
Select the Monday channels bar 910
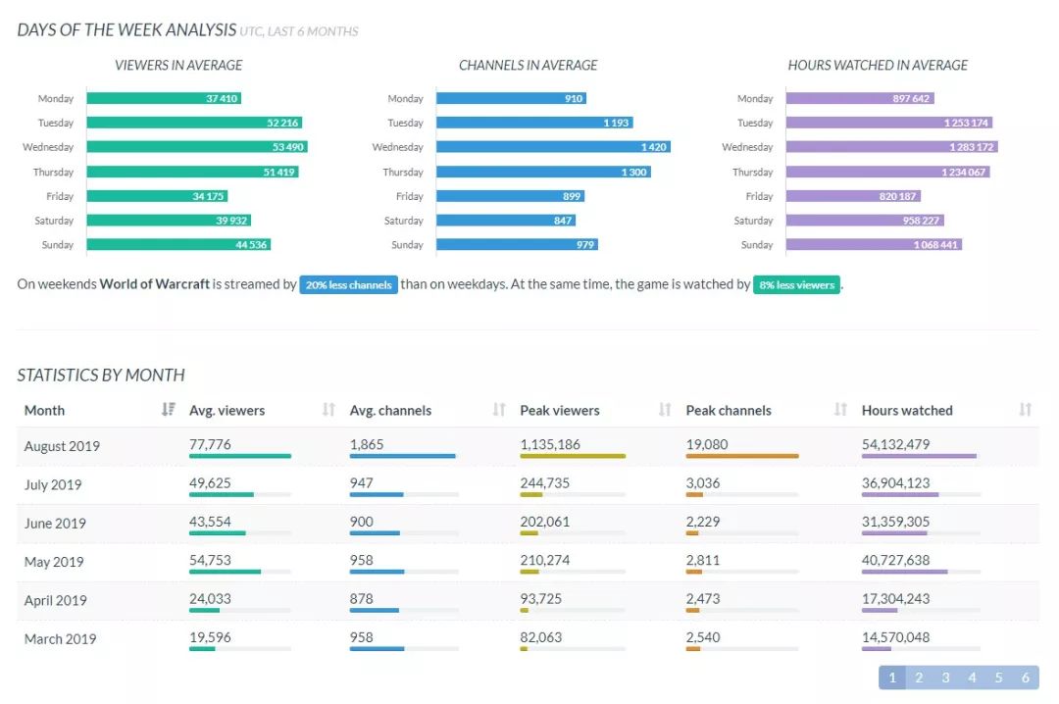(x=511, y=98)
